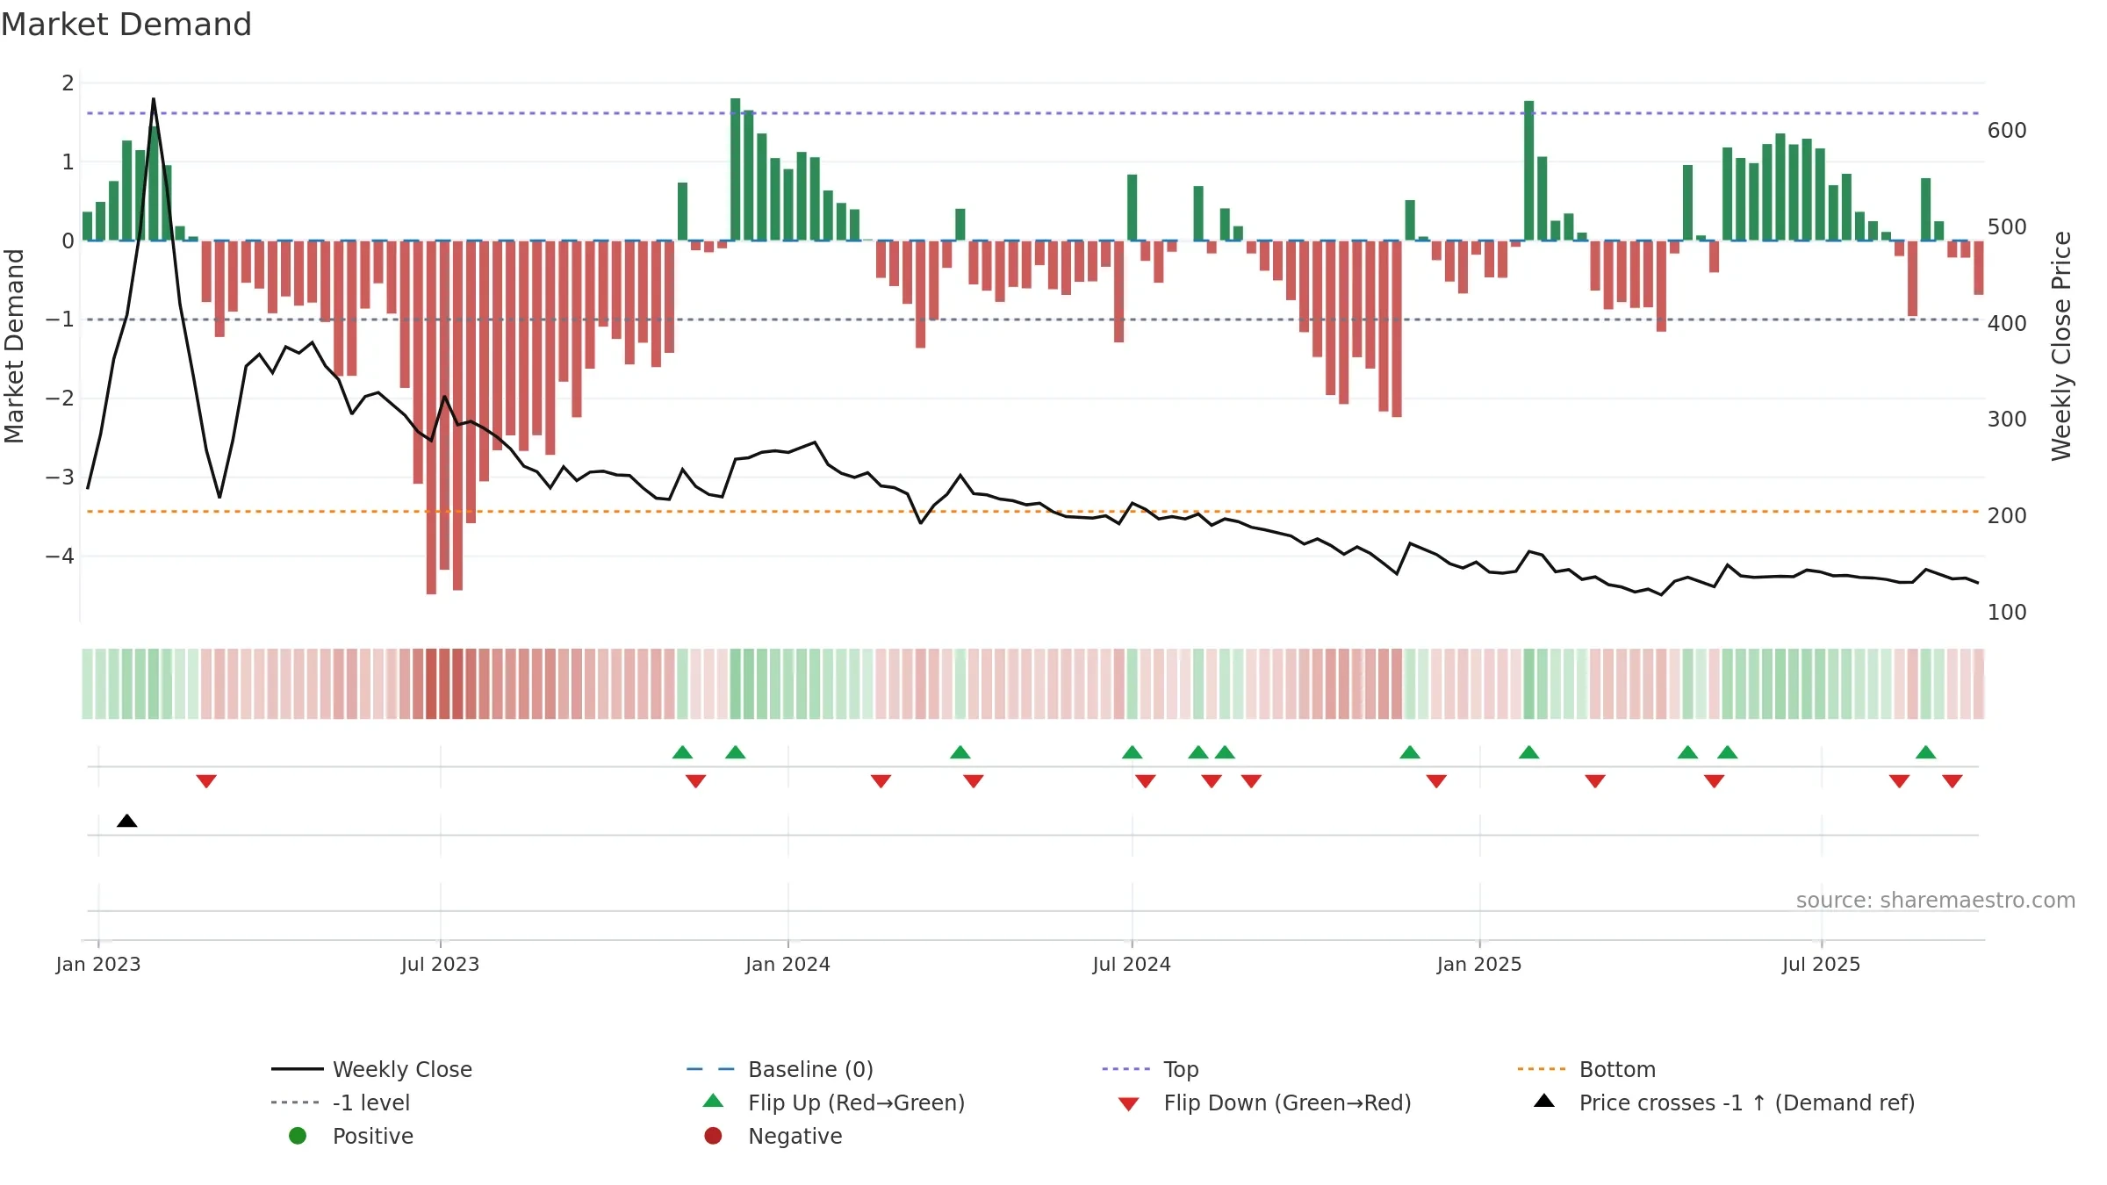Toggle 'Price crosses -1 ↑ (Demand ref)' label
Viewport: 2107px width, 1185px height.
[1747, 1102]
